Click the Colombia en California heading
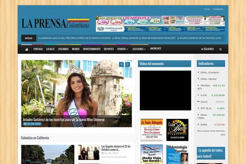Viewport: 246px width, 164px height. tap(35, 138)
